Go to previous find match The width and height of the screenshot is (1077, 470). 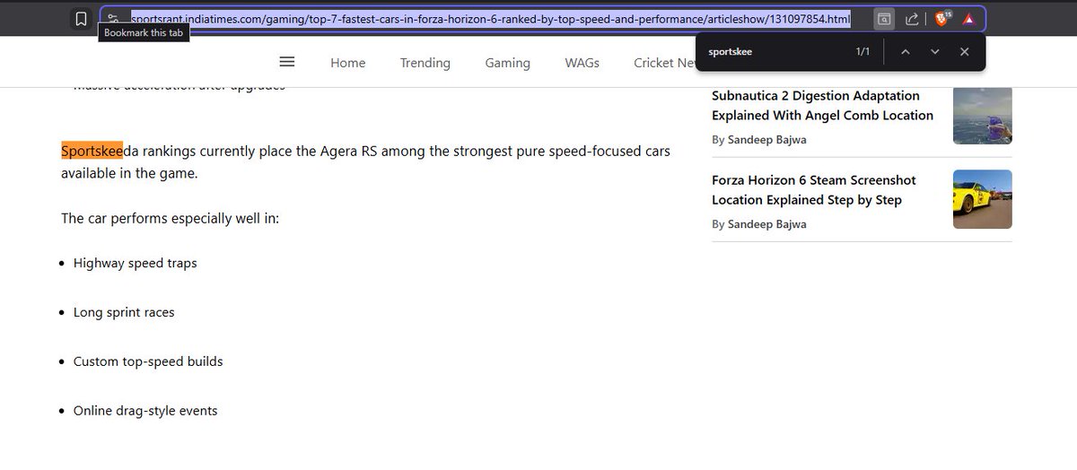pos(905,52)
